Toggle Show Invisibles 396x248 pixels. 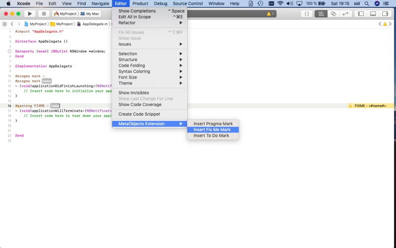point(149,93)
